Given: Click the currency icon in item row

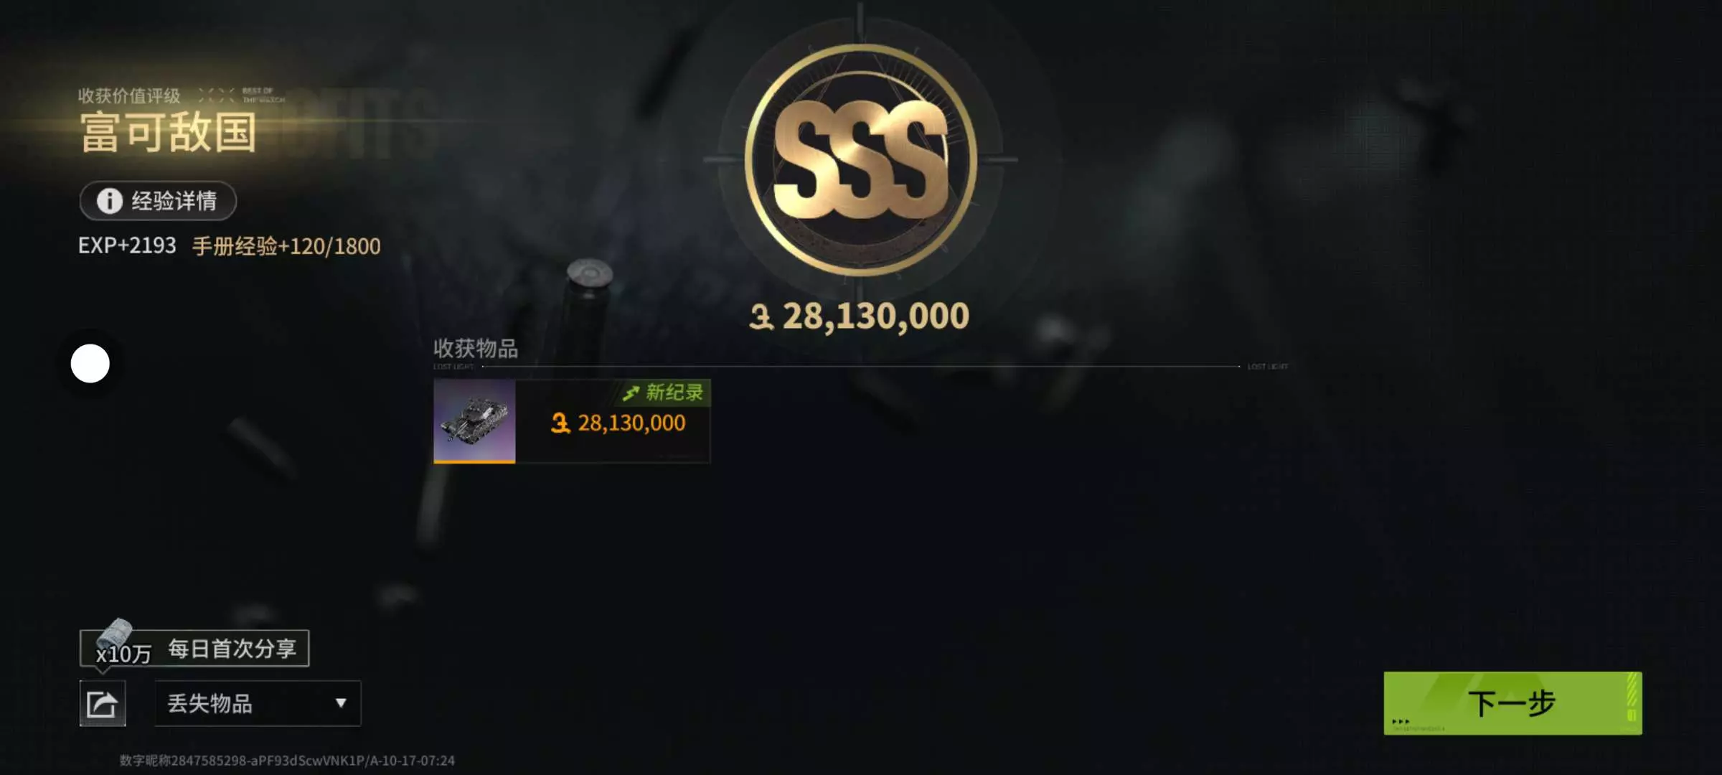Looking at the screenshot, I should (560, 423).
